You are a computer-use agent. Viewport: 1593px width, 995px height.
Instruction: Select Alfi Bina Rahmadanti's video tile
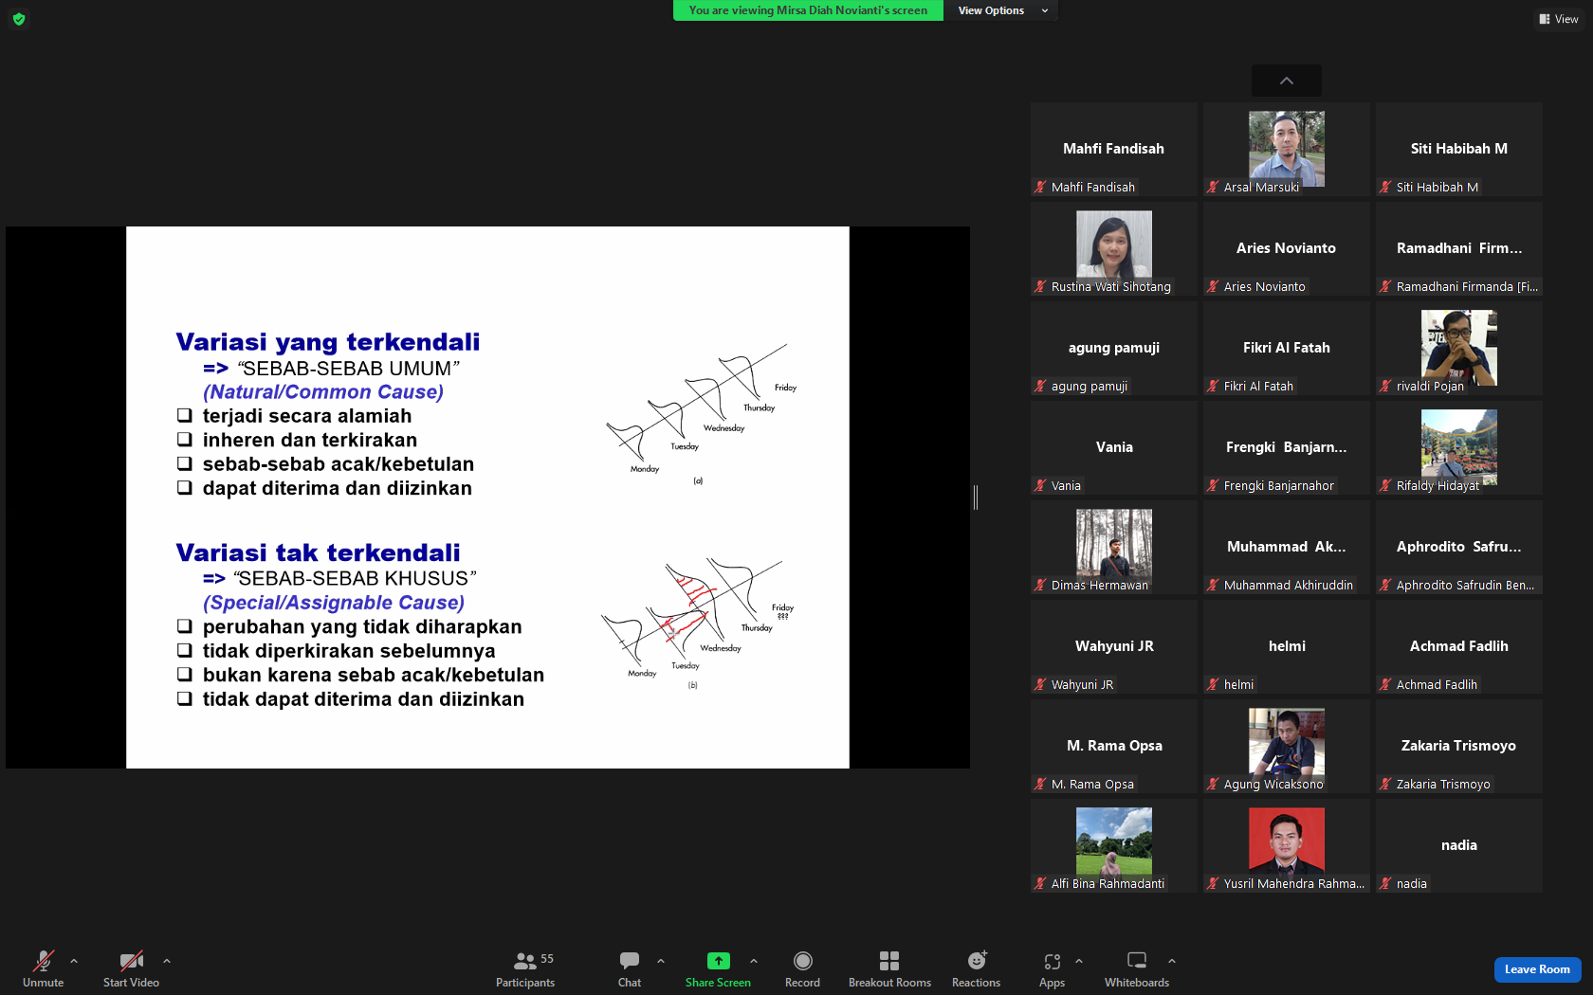[x=1114, y=844]
